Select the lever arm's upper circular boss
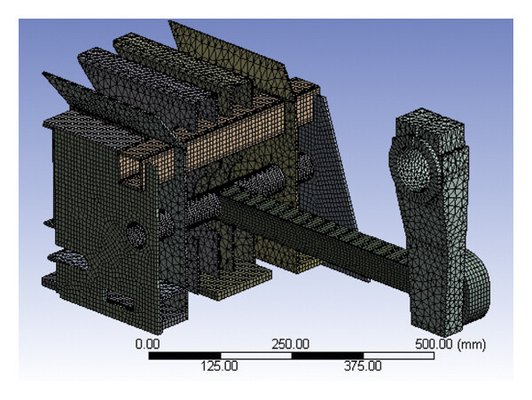This screenshot has height=400, width=532. click(413, 169)
